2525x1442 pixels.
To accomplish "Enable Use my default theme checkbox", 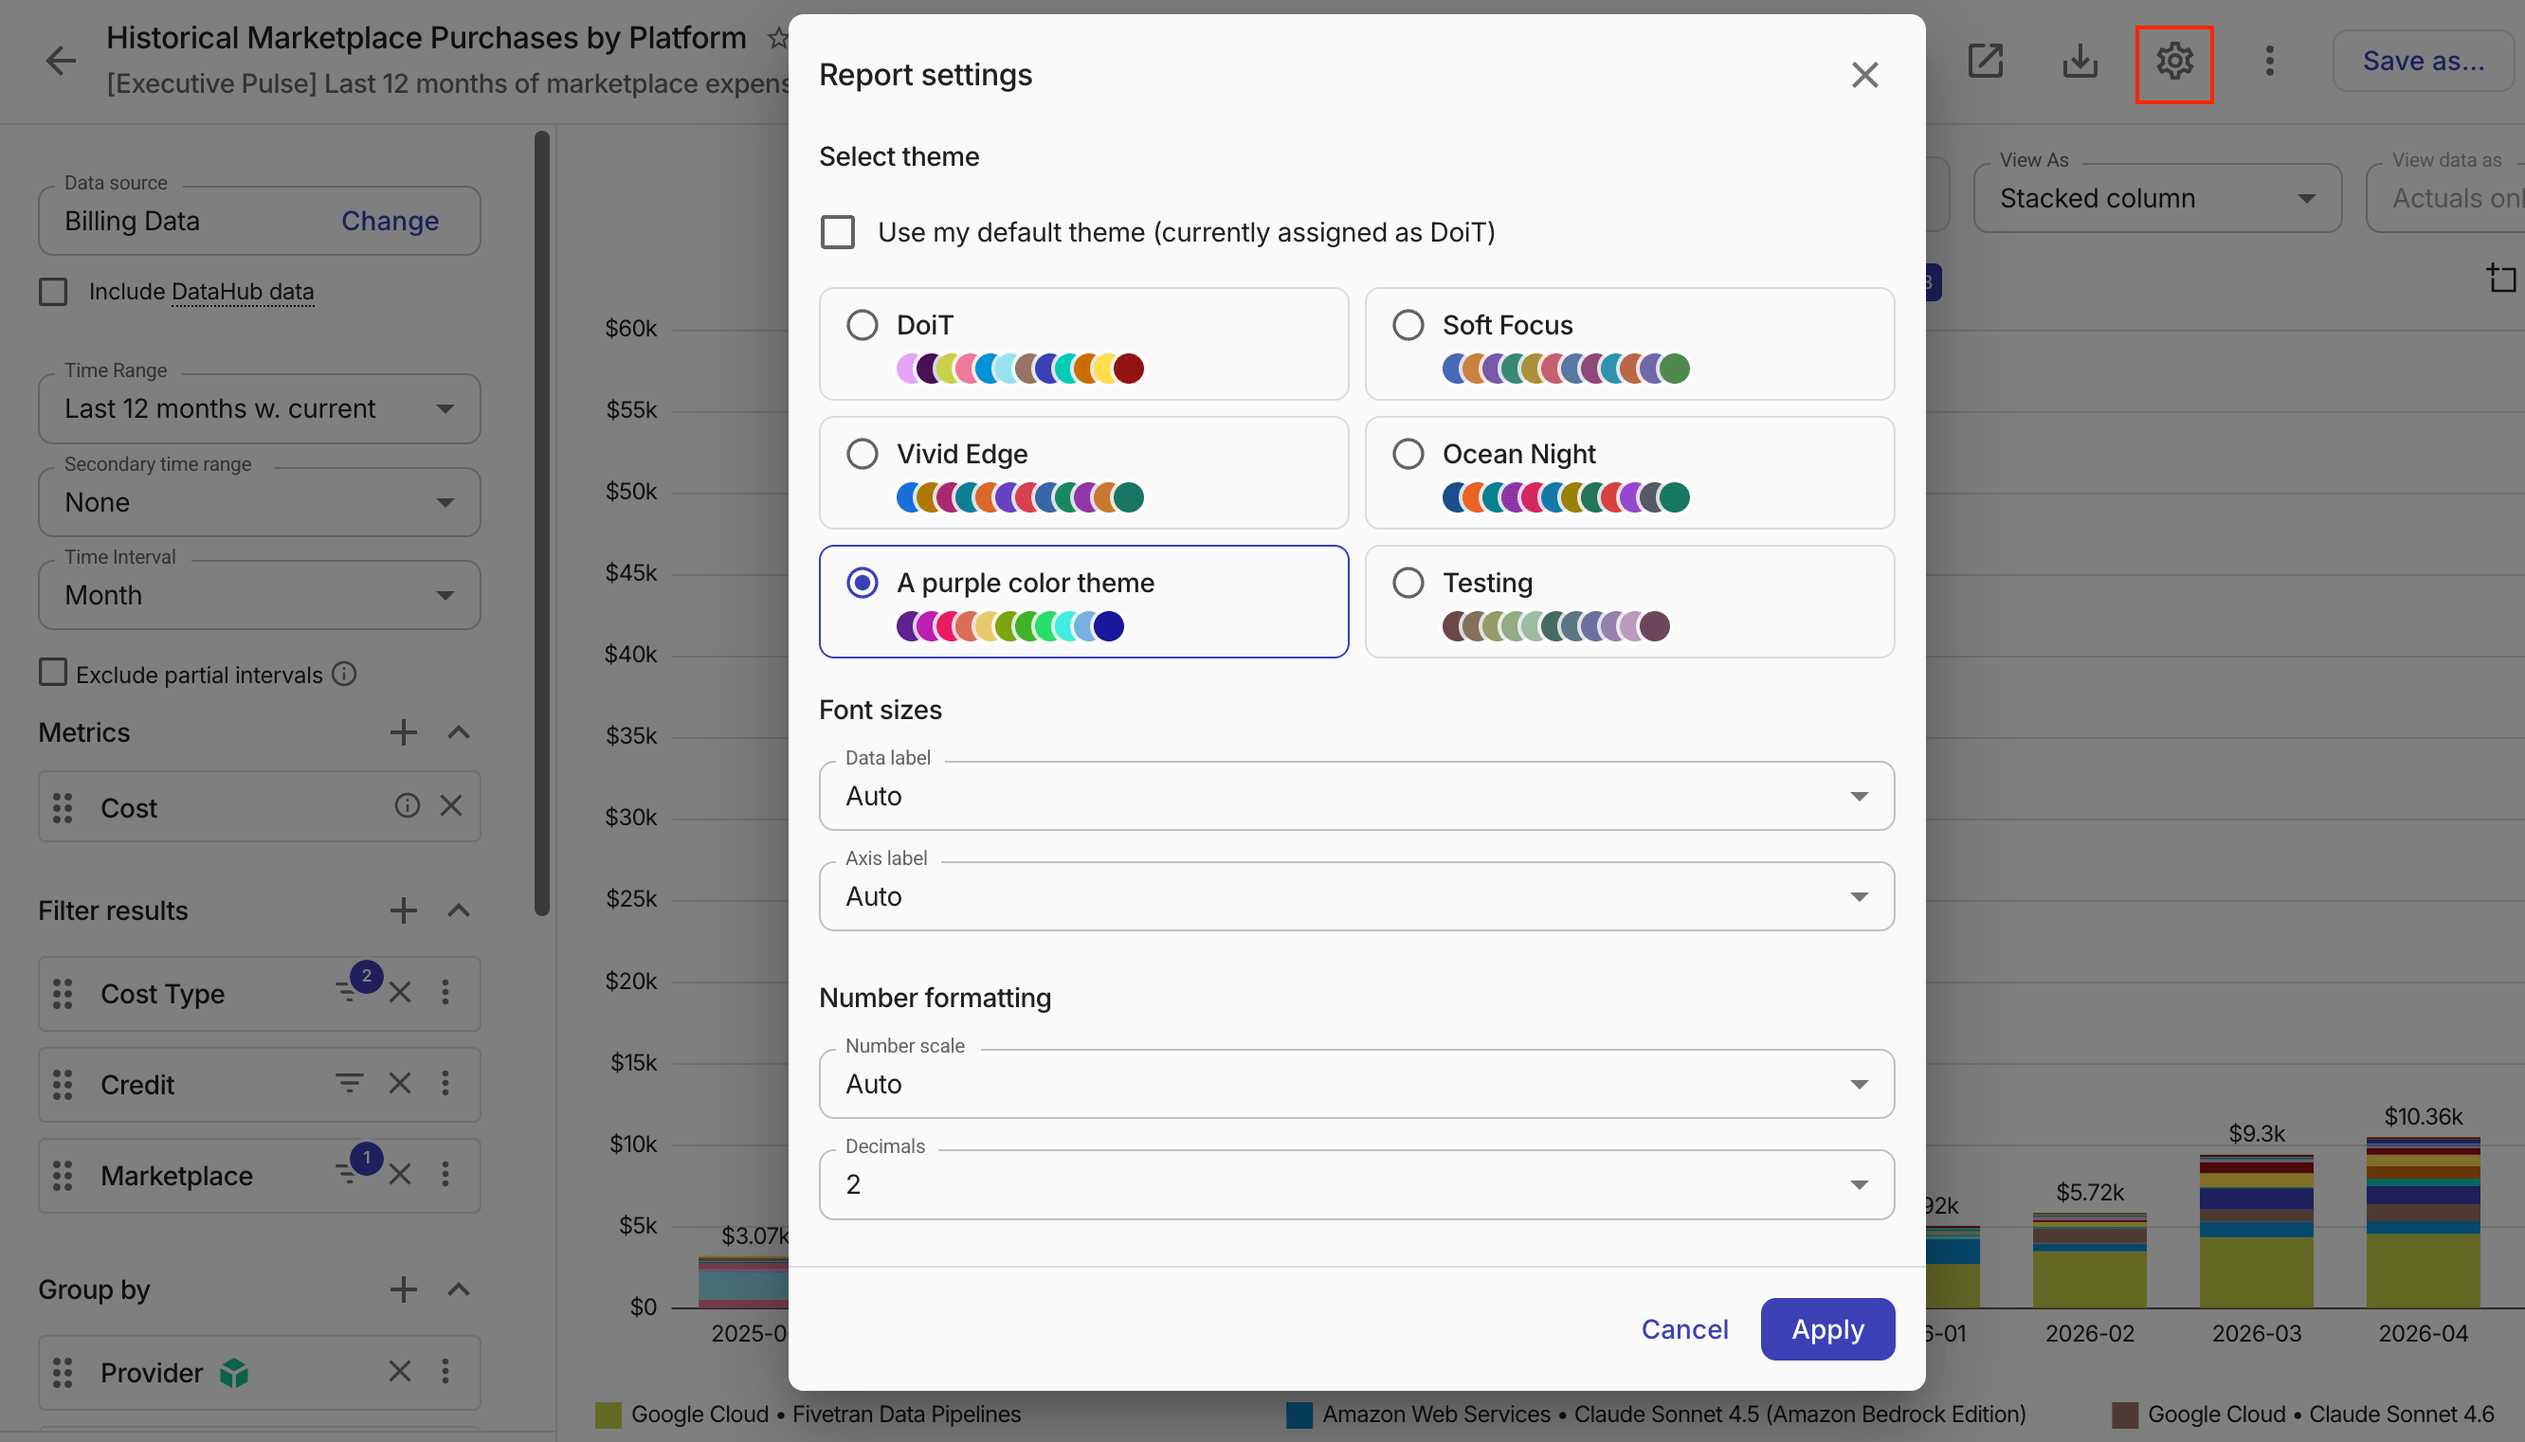I will click(x=838, y=233).
